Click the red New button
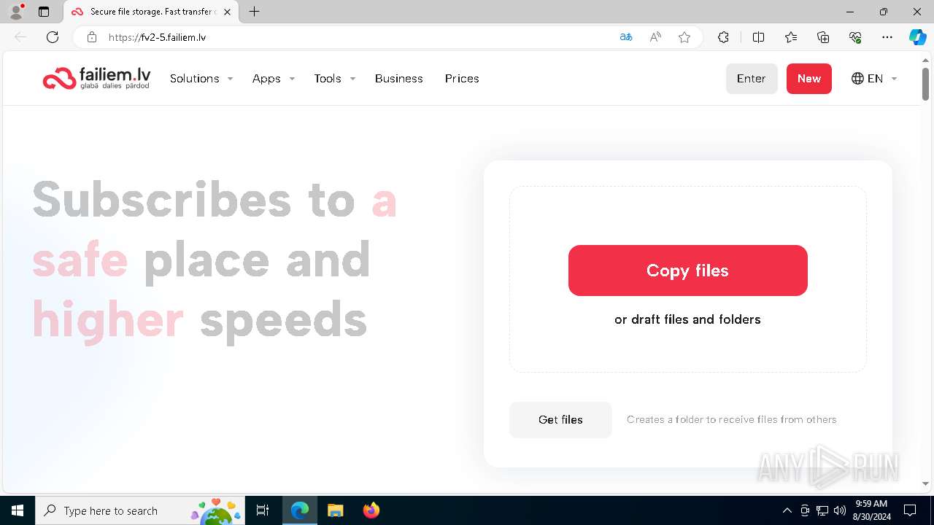This screenshot has height=525, width=934. click(x=809, y=79)
